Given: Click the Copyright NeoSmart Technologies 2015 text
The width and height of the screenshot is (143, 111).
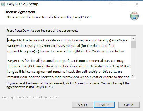Looking at the screenshot, I should point(29,97).
